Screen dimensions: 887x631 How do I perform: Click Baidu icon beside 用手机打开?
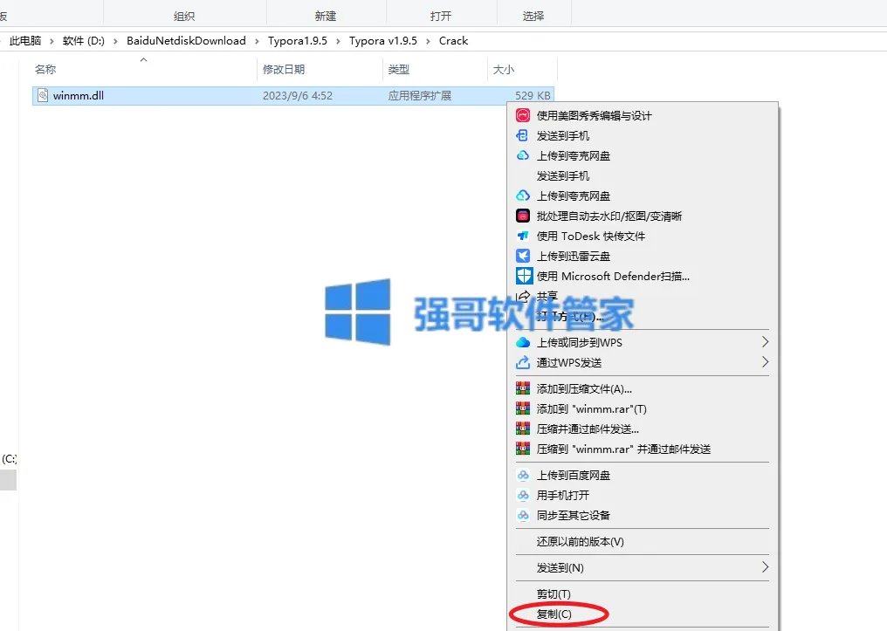coord(523,495)
